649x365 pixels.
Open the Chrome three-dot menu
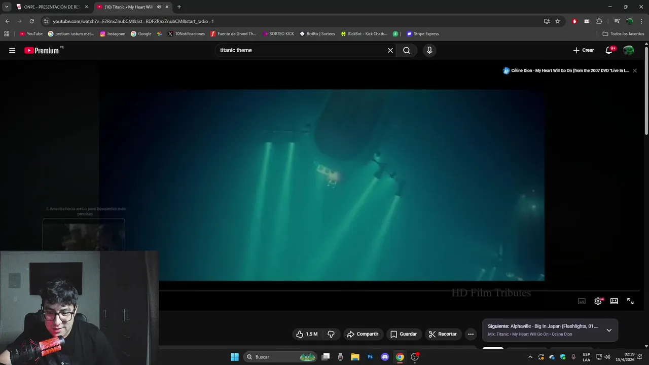[642, 21]
